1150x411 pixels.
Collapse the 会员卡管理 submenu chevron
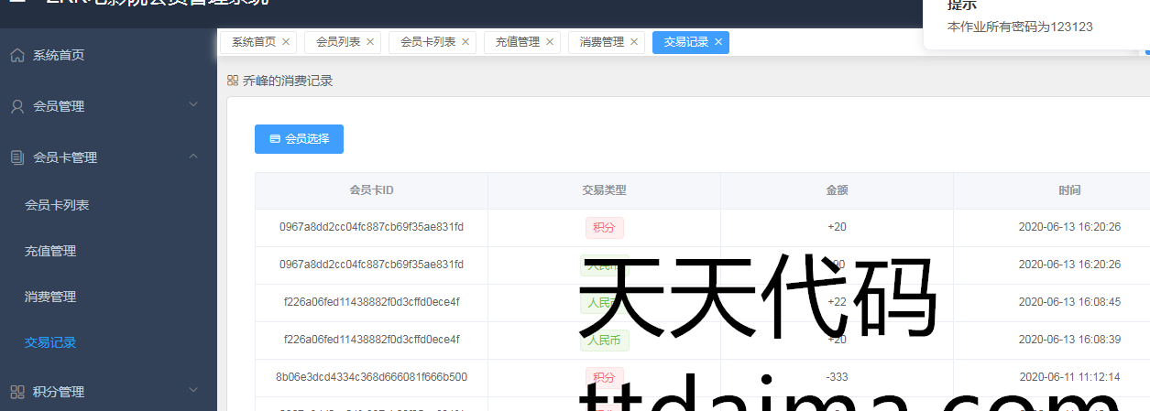coord(193,157)
